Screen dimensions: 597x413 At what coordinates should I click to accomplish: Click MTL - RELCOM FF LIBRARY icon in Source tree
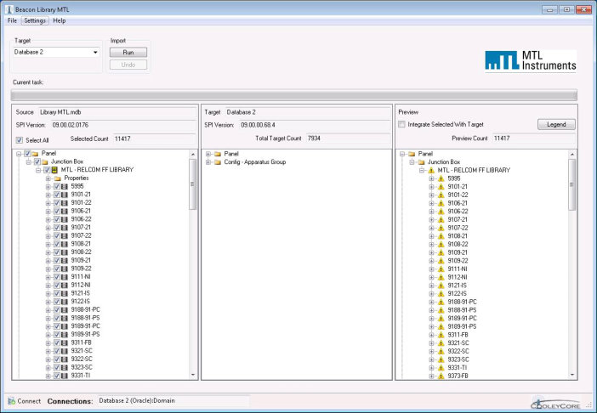coord(54,170)
